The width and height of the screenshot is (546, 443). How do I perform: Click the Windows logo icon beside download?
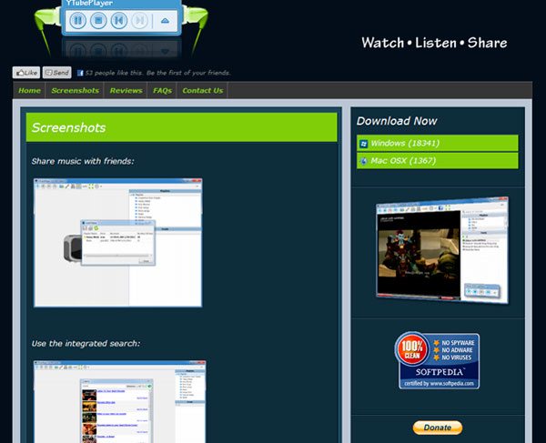[363, 144]
